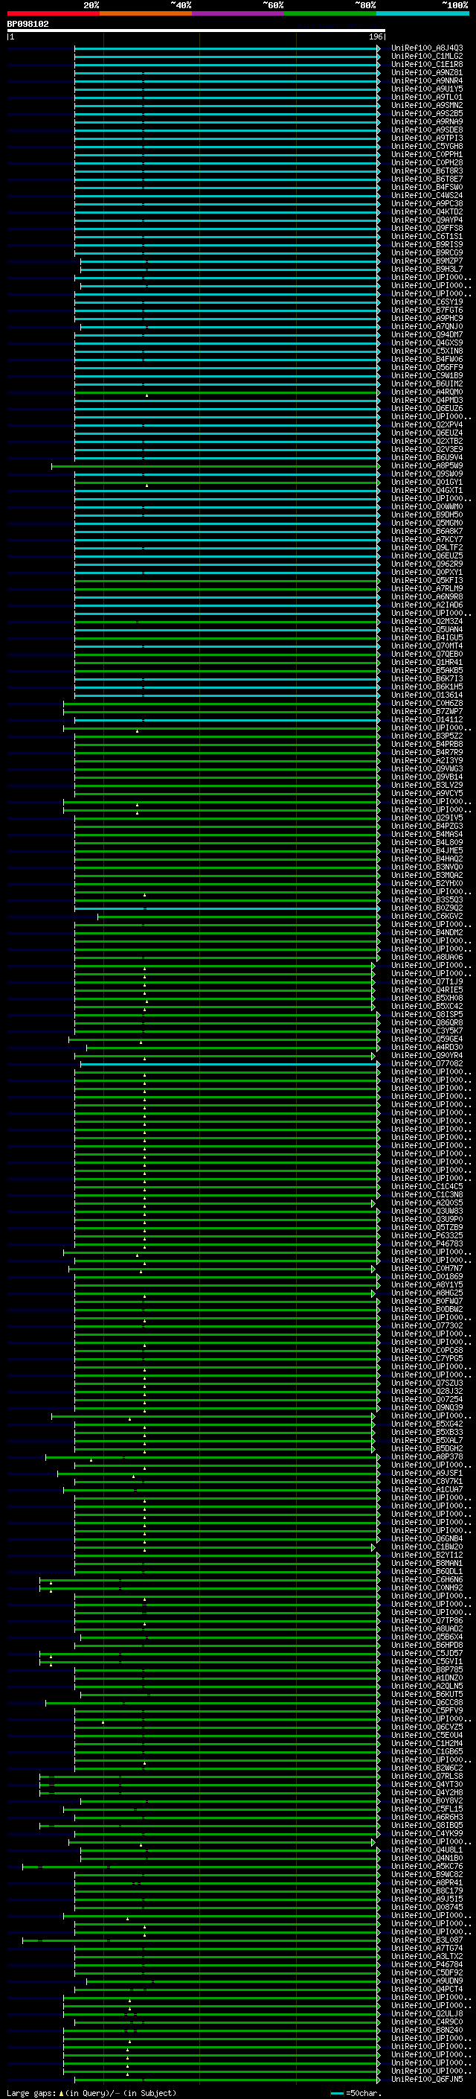The height and width of the screenshot is (2099, 476).
Task: Select label UniRef100_A6R6H3
Action: point(426,1817)
